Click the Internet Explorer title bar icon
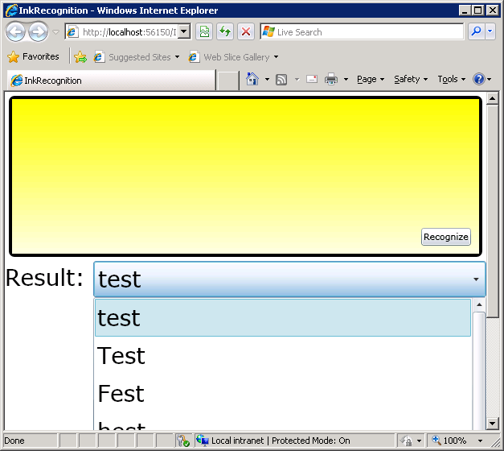 (x=11, y=10)
